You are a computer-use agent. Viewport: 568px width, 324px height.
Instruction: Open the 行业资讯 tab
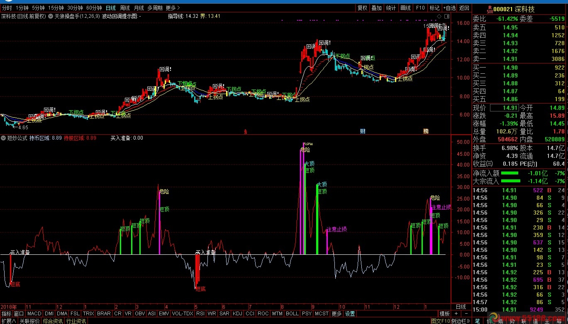76,321
